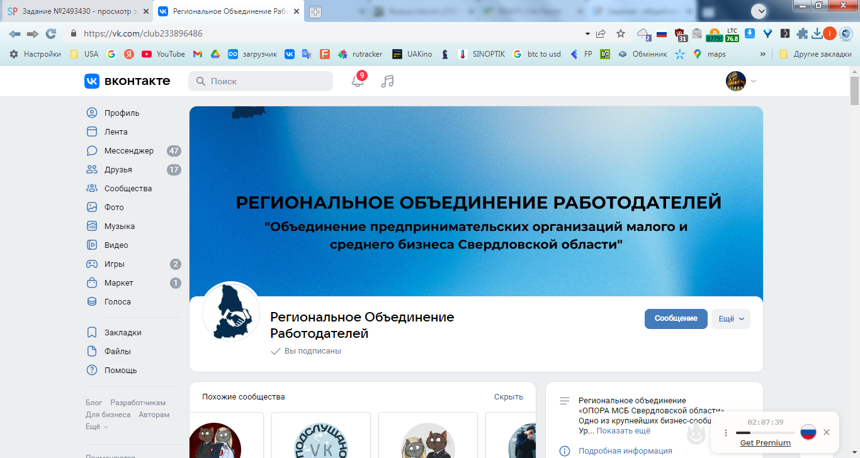This screenshot has width=860, height=458.
Task: Click the audio widget progress slider
Action: (765, 433)
